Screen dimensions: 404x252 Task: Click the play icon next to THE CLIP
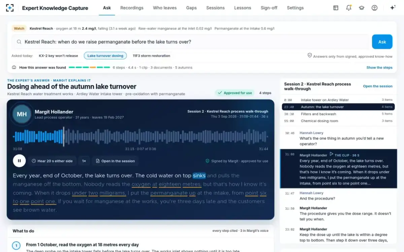(331, 154)
